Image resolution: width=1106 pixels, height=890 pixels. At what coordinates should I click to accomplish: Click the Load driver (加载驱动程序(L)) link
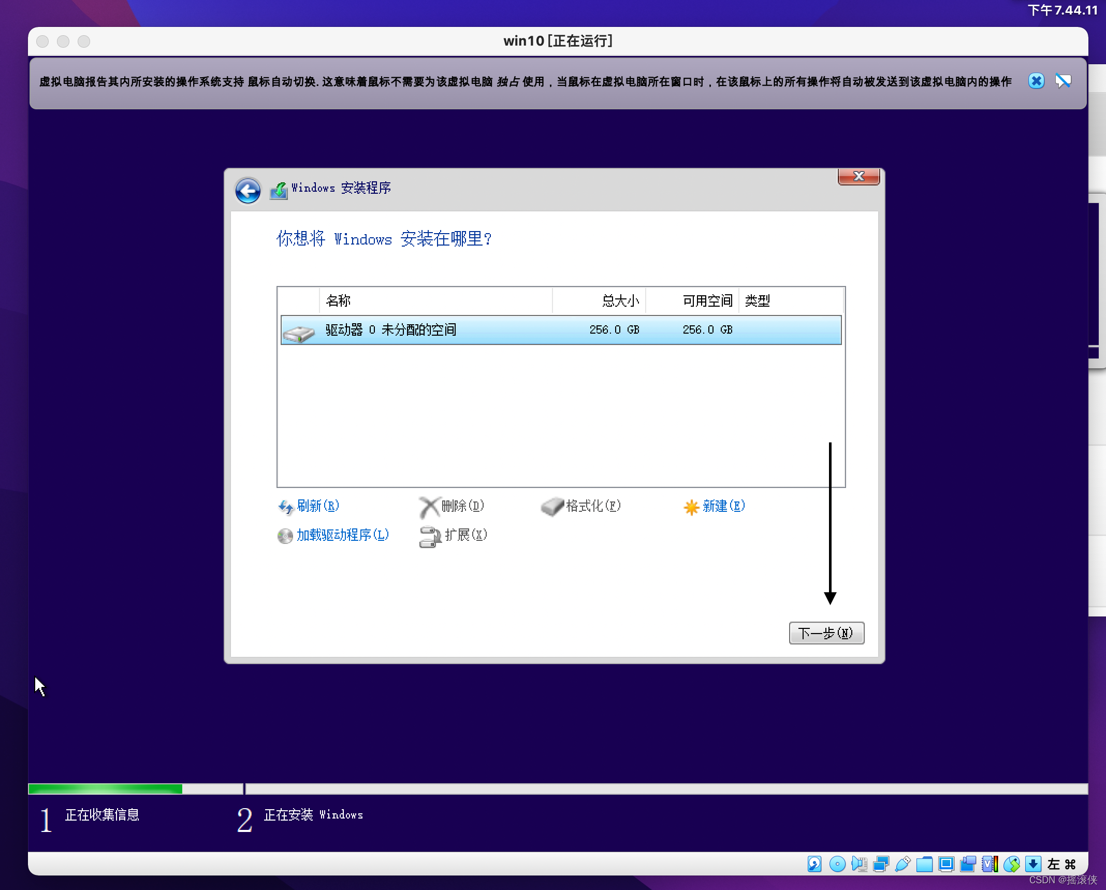click(343, 535)
